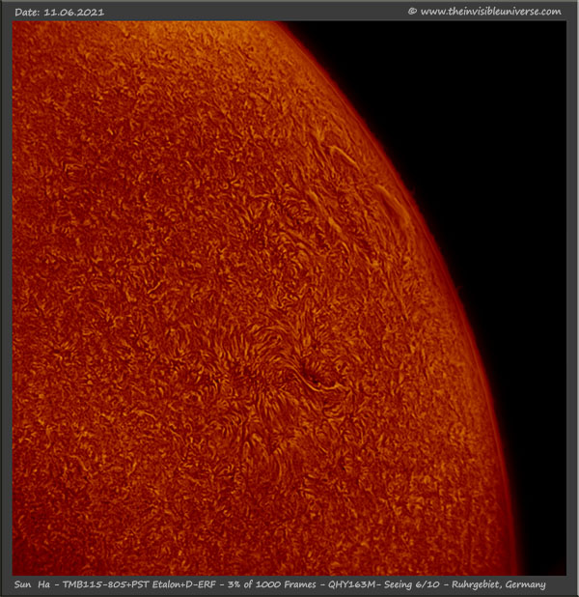Select the 'QHY163M' camera name
This screenshot has width=579, height=597.
pos(364,584)
